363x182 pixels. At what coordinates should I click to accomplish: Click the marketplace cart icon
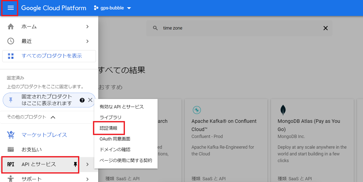coord(11,135)
